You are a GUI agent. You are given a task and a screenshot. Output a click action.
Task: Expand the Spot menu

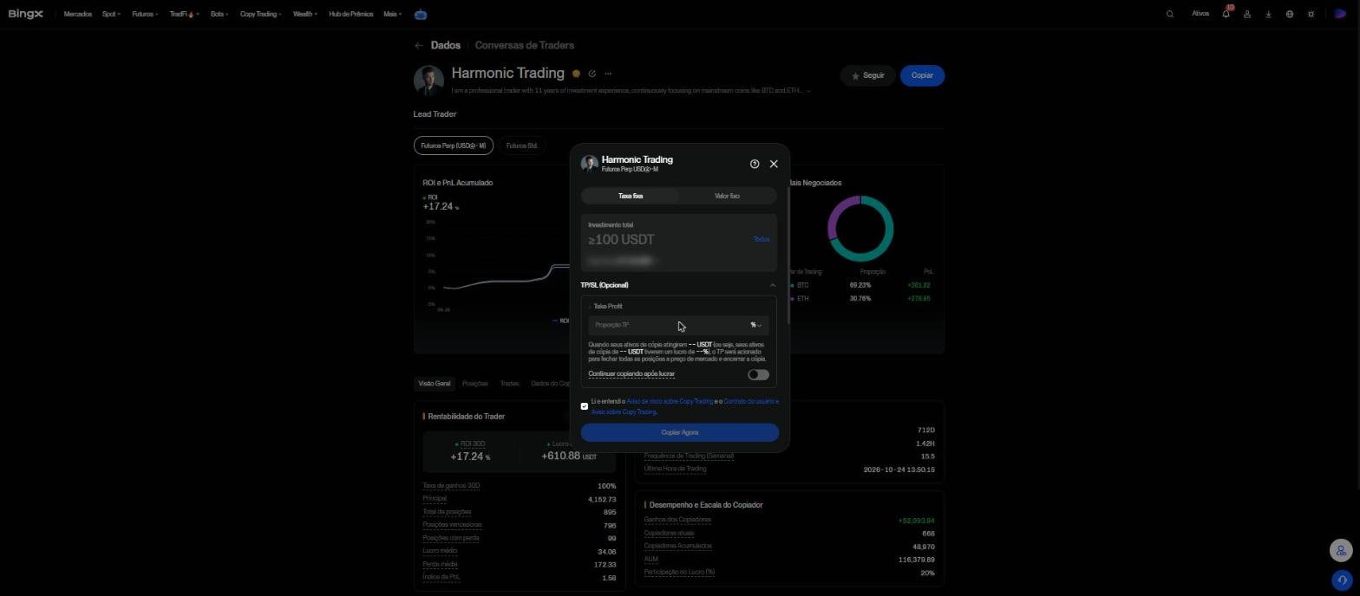tap(111, 14)
